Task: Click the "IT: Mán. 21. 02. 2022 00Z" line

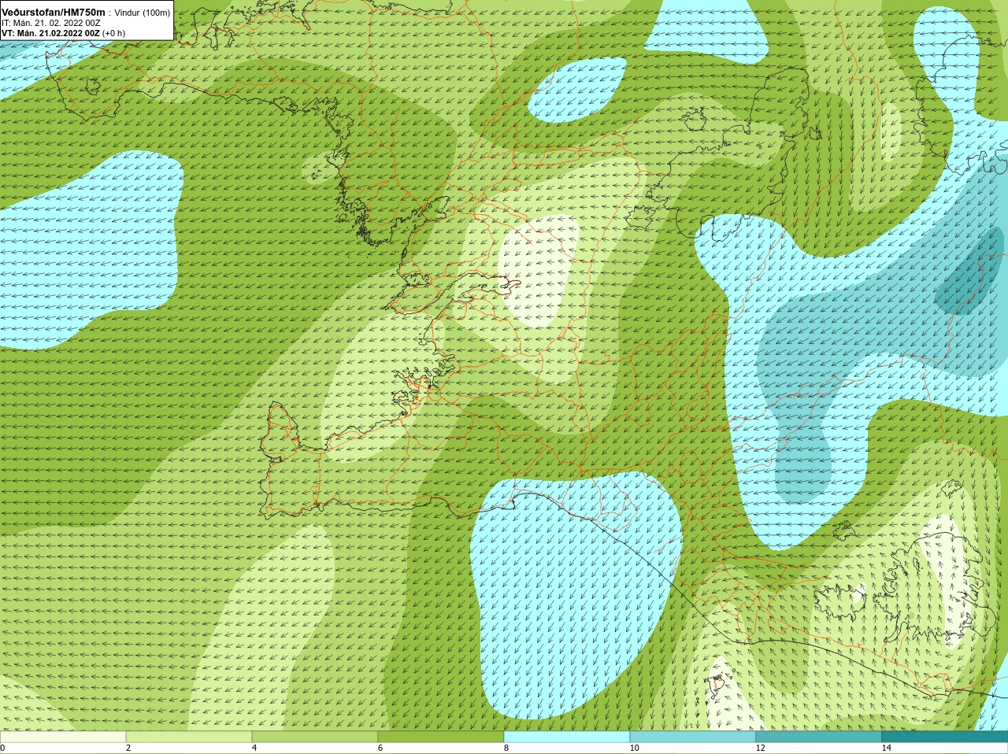Action: click(x=51, y=23)
